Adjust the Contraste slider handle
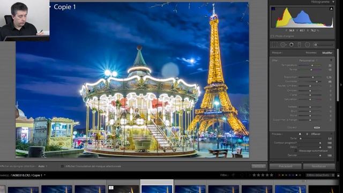This screenshot has height=193, width=343. point(317,81)
